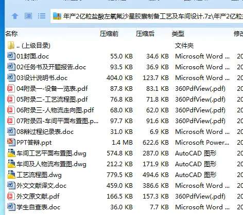Screen dimensions: 243x215
Task: Click the address path field
Action: (147, 16)
